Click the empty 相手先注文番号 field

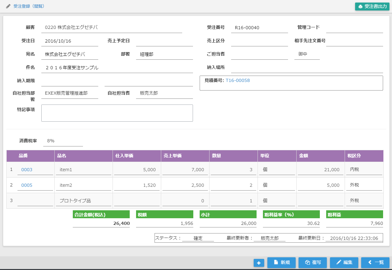pyautogui.click(x=354, y=41)
